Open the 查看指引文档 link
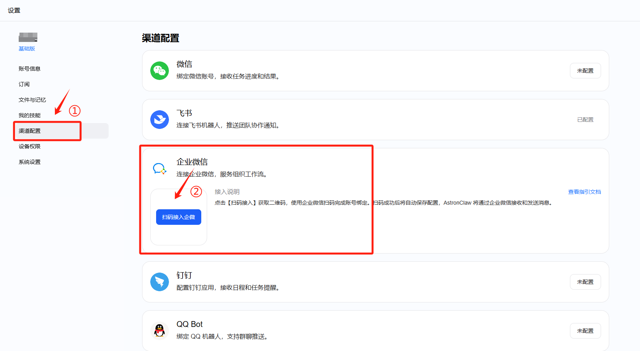The image size is (640, 351). [x=584, y=192]
